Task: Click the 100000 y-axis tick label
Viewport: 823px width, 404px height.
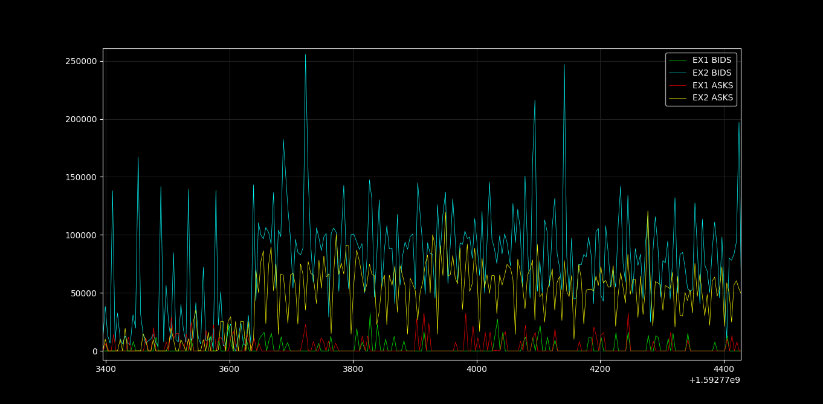Action: point(82,235)
